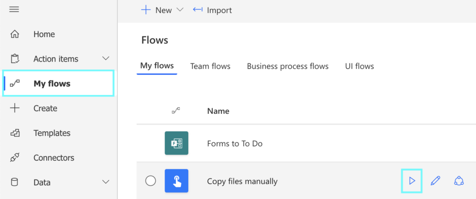Click the Forms to To Do flow icon
The image size is (476, 199).
click(176, 143)
